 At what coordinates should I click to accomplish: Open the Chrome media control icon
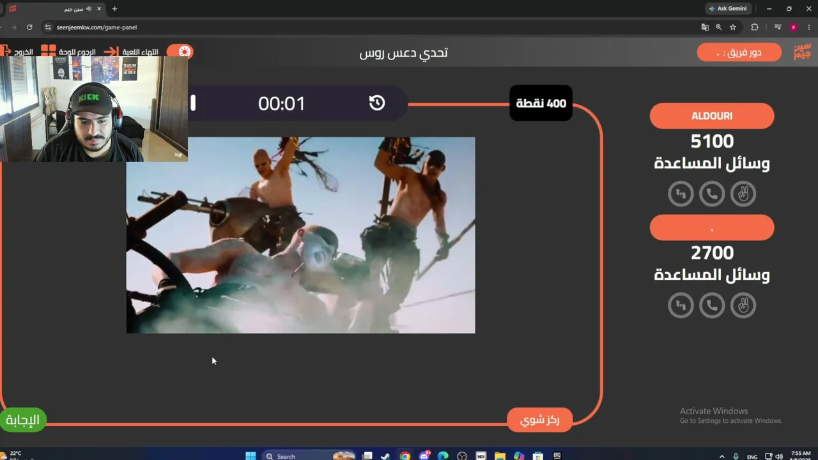pos(778,27)
